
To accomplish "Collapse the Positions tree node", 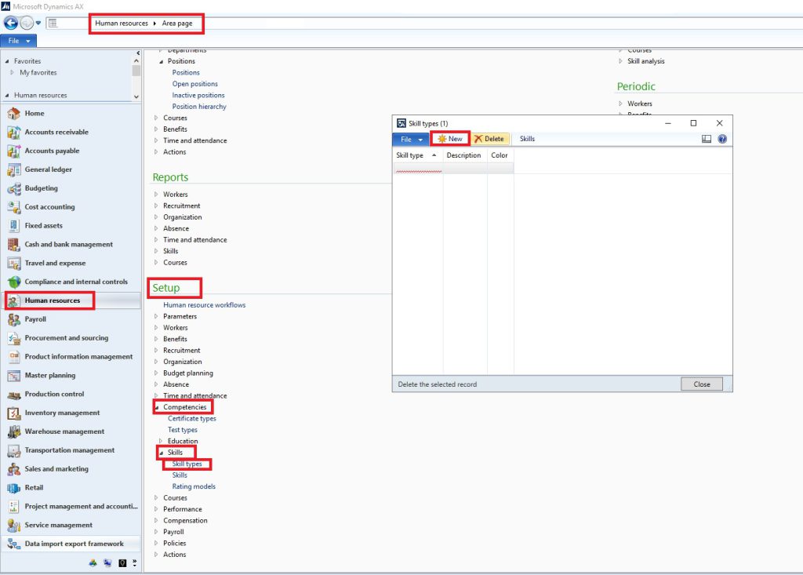I will (161, 61).
